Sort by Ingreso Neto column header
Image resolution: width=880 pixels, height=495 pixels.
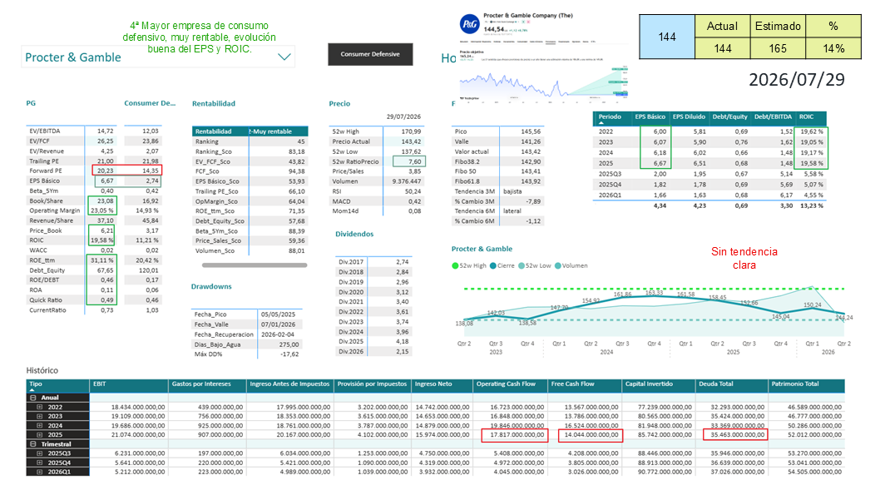pyautogui.click(x=442, y=384)
